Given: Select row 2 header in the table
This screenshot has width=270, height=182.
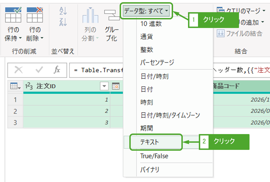Looking at the screenshot, I should [15, 111].
